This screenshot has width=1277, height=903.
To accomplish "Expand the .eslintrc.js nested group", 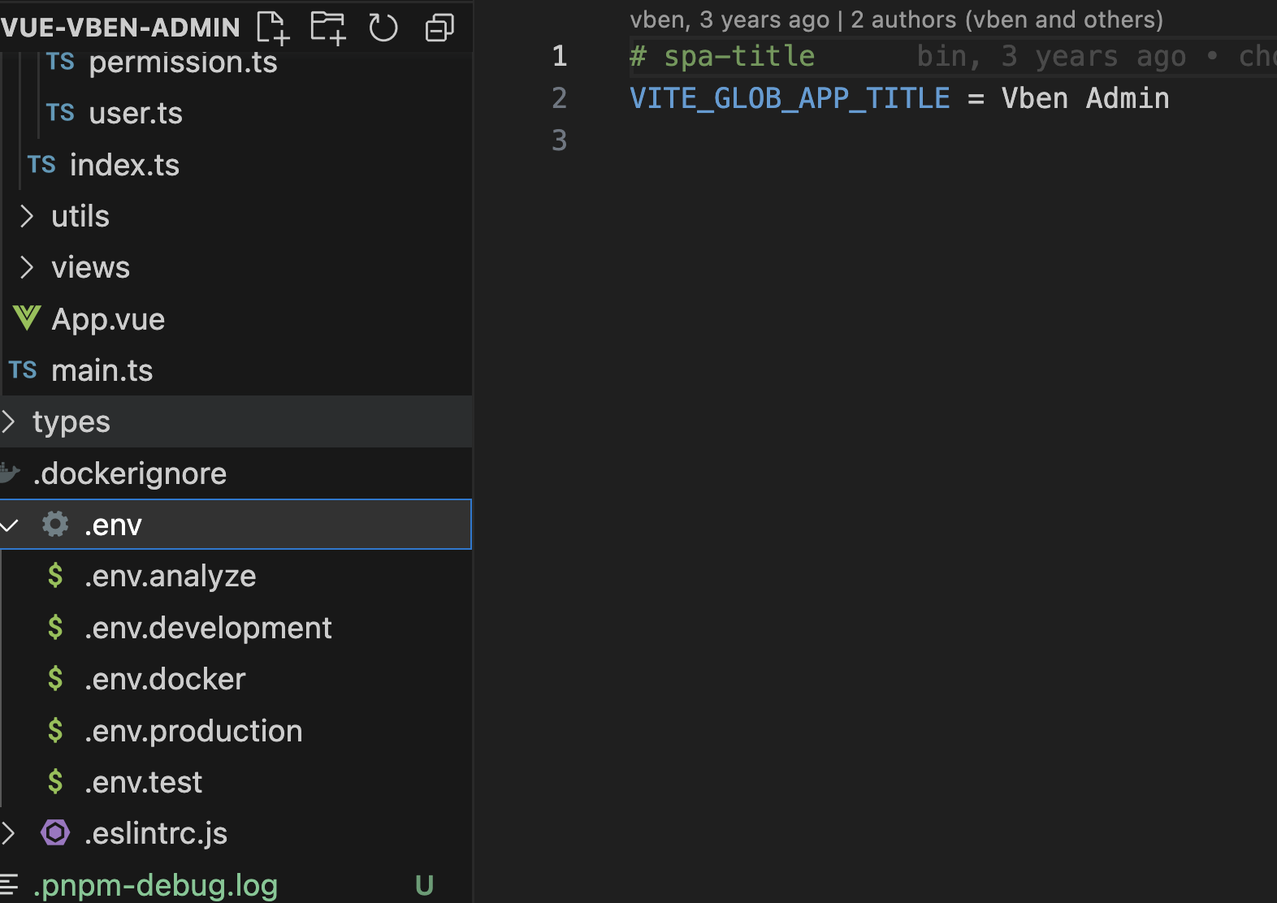I will [9, 833].
